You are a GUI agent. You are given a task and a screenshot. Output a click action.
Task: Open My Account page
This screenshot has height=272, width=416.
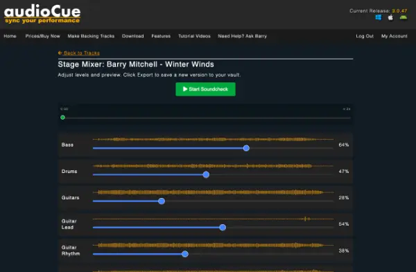[x=395, y=36]
